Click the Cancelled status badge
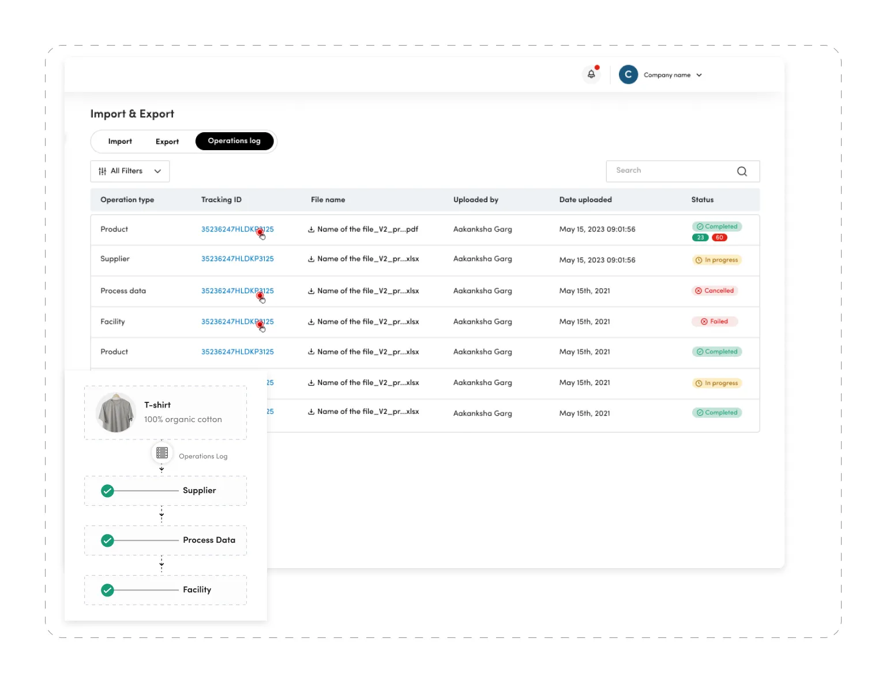 click(715, 290)
